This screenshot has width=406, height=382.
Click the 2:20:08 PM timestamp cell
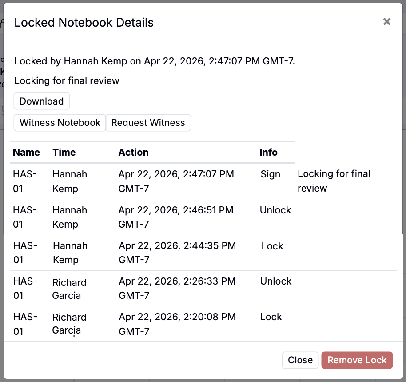click(177, 324)
